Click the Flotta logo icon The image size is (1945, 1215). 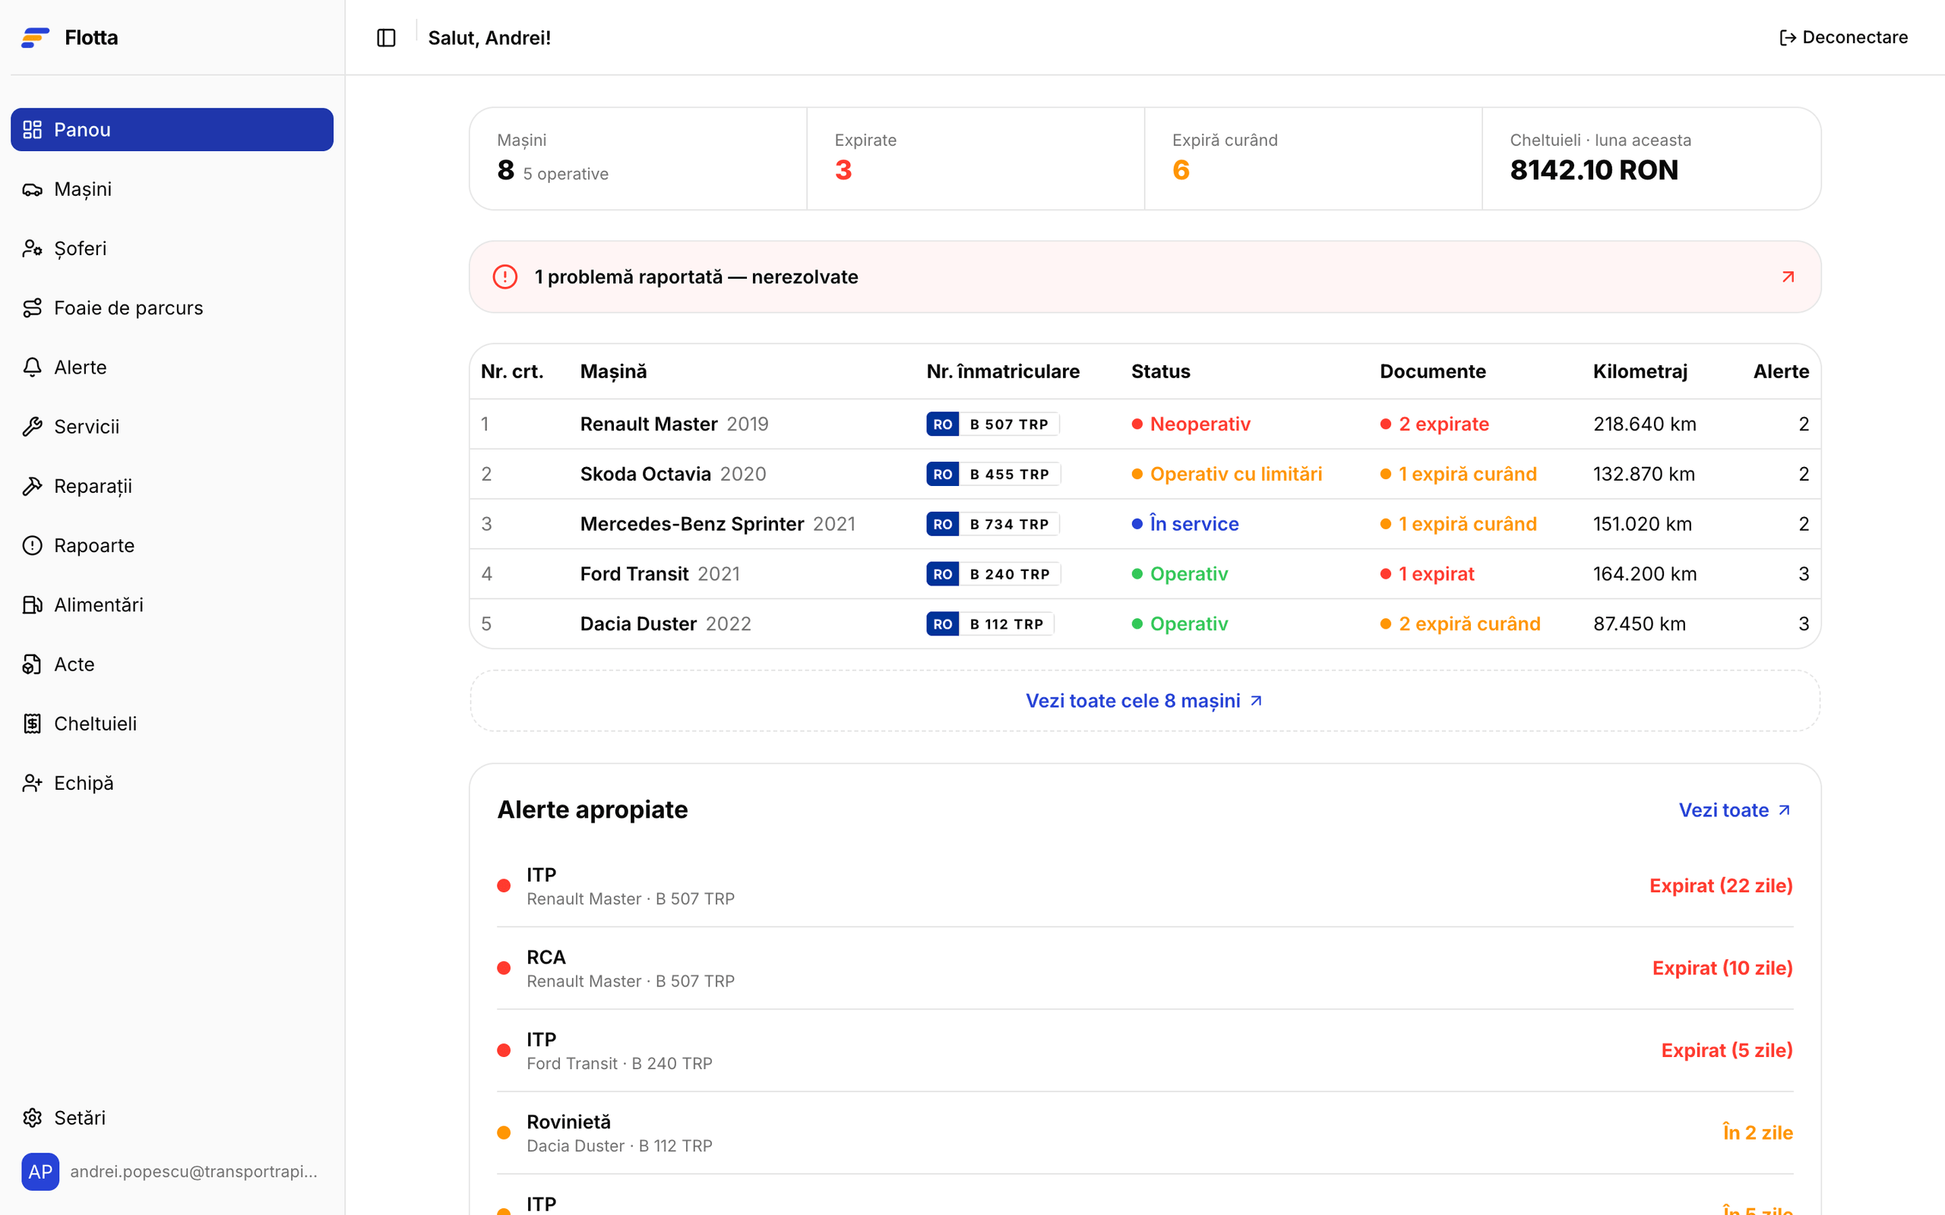36,38
